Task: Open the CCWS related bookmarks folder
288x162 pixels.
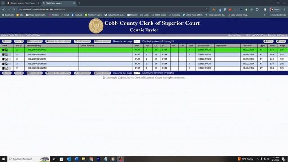Action: pyautogui.click(x=159, y=15)
